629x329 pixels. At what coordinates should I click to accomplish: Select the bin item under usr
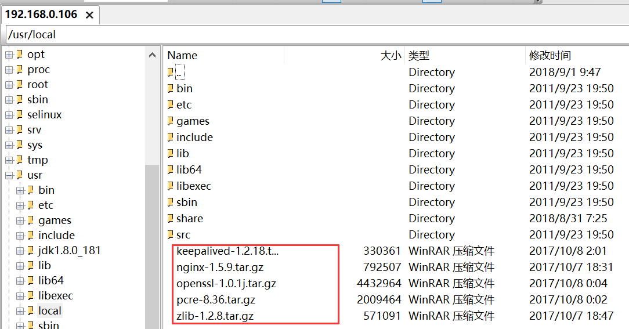pos(46,190)
